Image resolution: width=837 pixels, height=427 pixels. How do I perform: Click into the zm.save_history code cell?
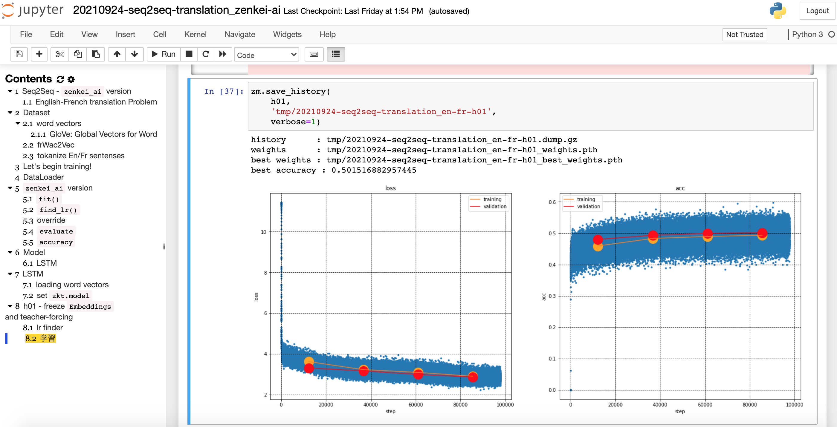point(530,106)
